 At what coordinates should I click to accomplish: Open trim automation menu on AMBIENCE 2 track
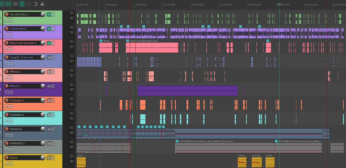[x=9, y=150]
